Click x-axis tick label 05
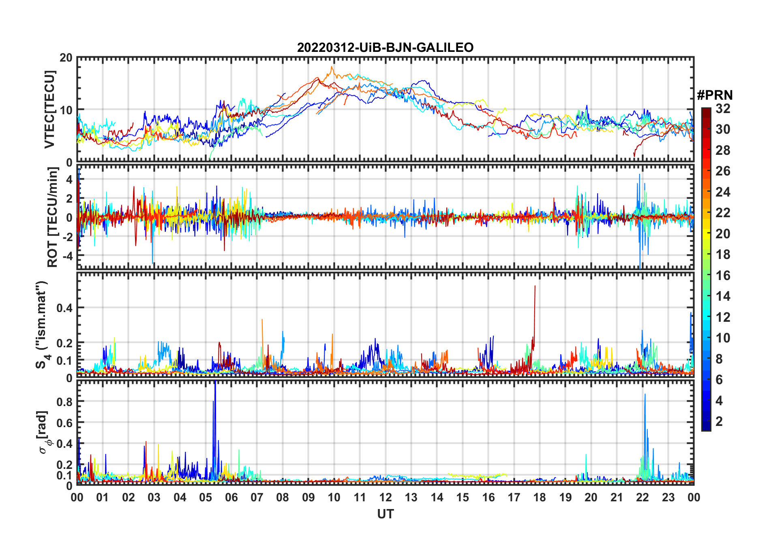 206,498
